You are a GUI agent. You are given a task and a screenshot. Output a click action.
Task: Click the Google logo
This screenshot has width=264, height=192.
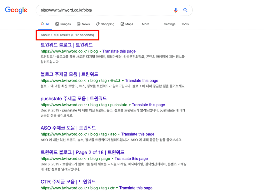click(x=16, y=10)
